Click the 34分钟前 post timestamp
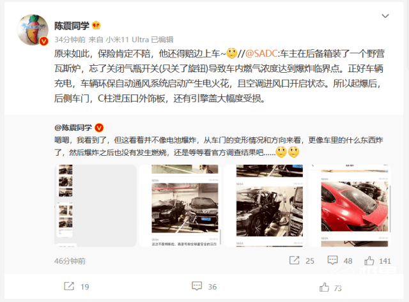 [x=70, y=40]
